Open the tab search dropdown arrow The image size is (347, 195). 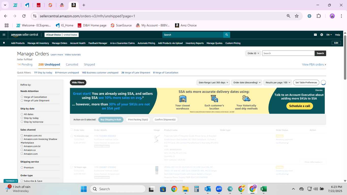[5, 5]
